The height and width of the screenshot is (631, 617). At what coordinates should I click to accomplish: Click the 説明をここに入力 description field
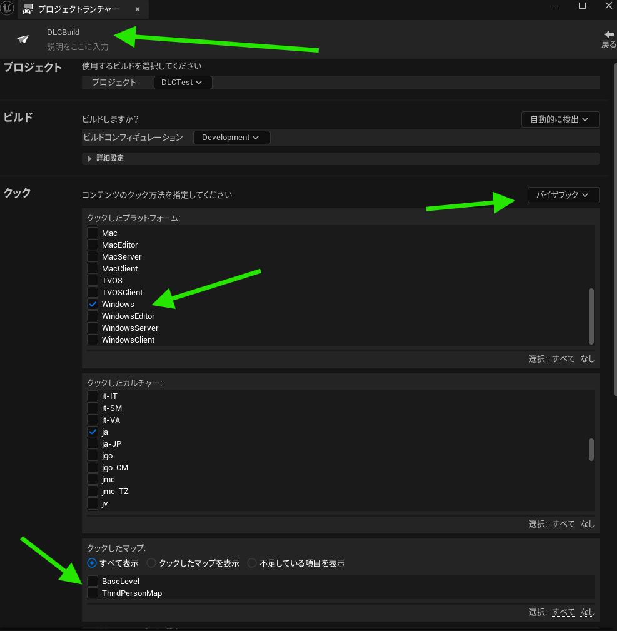78,47
